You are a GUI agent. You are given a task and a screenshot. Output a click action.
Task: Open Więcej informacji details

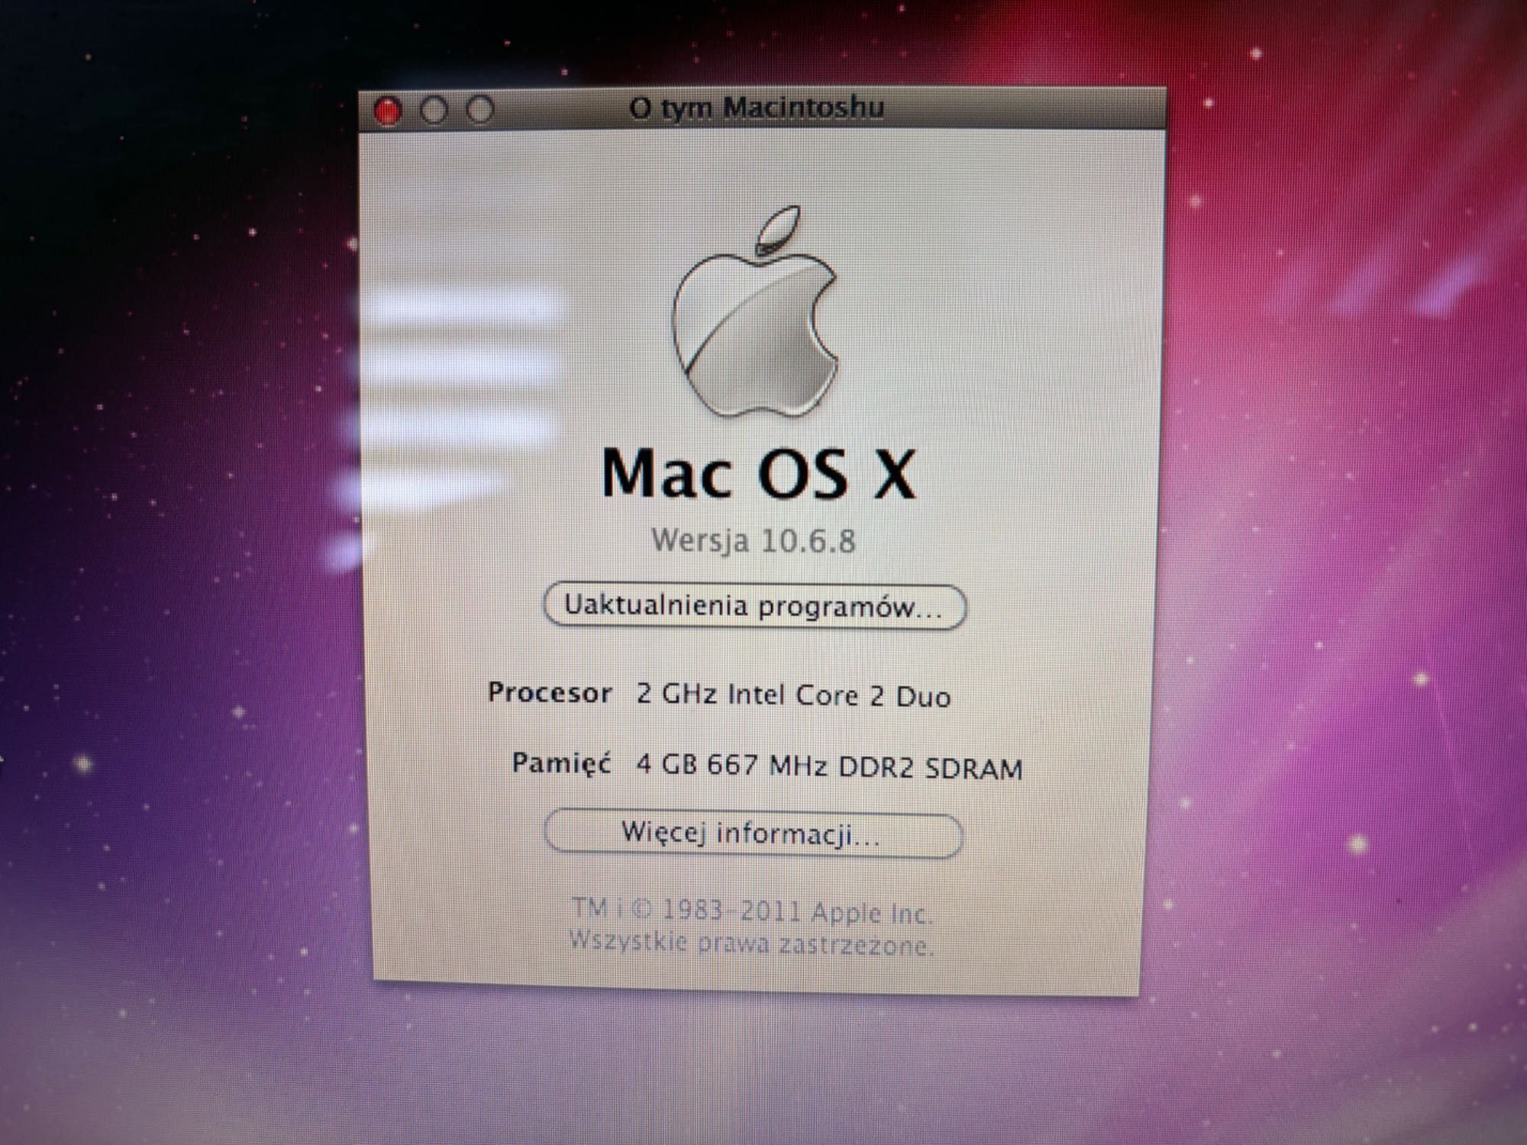point(753,833)
